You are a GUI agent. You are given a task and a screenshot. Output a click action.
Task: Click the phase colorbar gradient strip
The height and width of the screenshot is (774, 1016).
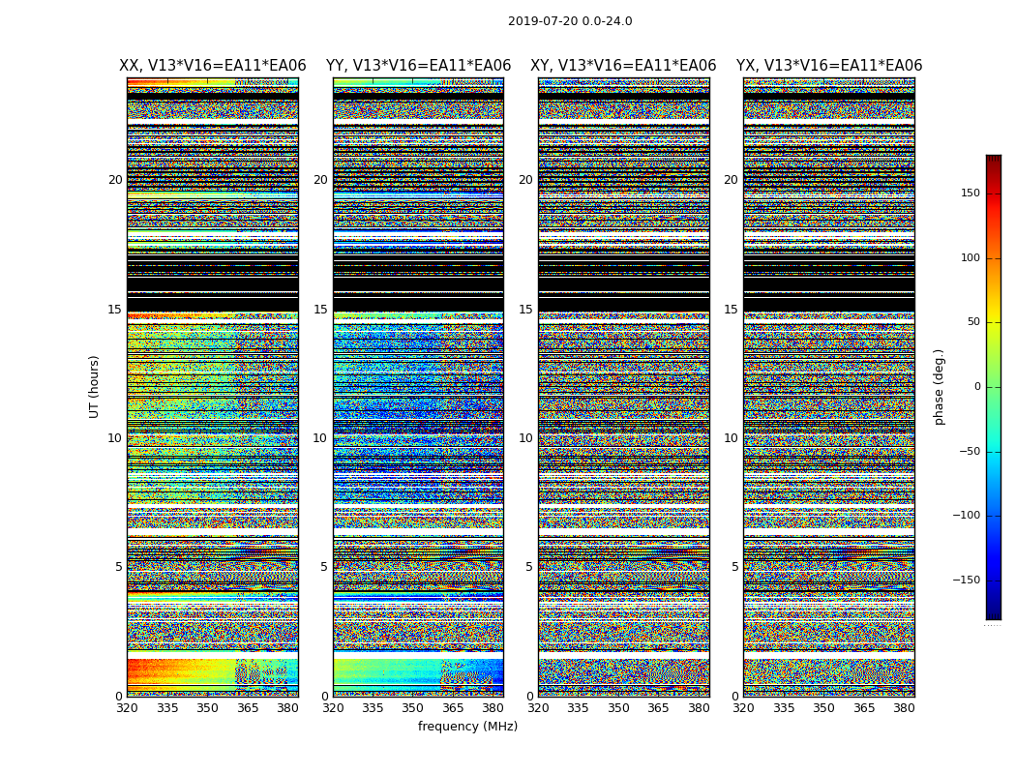[x=994, y=387]
